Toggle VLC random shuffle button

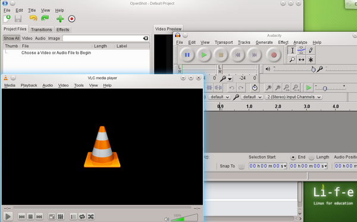(x=91, y=217)
